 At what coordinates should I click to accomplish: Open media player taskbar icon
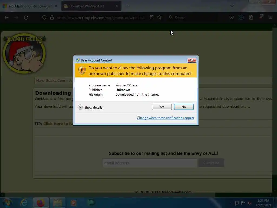click(x=74, y=203)
